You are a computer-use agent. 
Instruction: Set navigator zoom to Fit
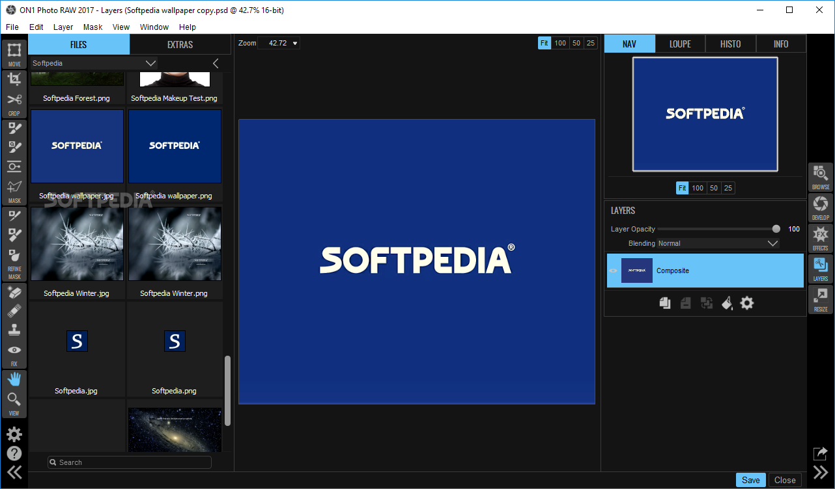[682, 188]
